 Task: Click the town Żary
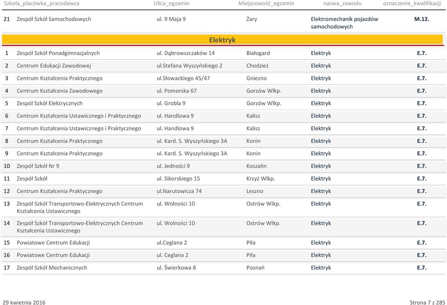pos(252,19)
